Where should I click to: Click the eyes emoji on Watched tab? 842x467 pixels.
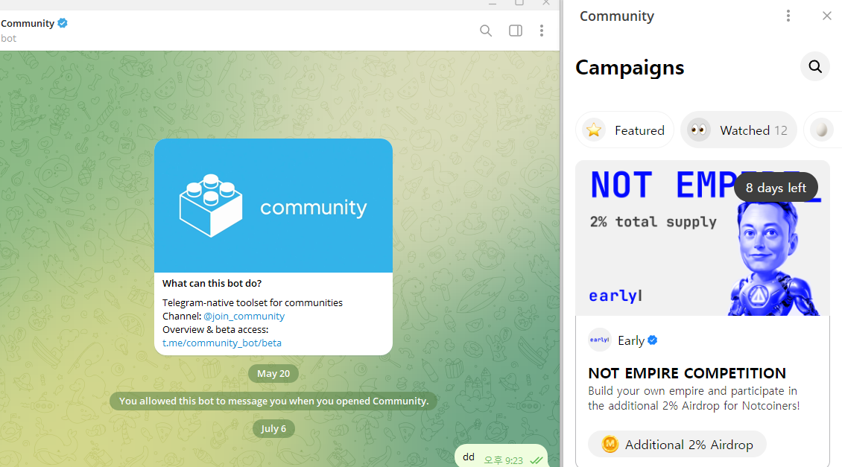point(698,130)
